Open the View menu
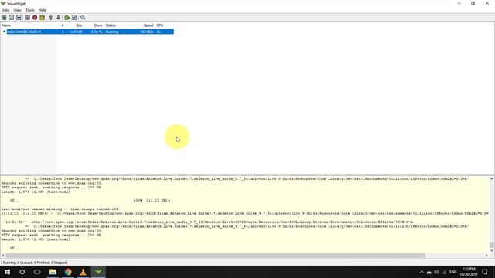Screen dimensions: 495x278 tap(17, 10)
